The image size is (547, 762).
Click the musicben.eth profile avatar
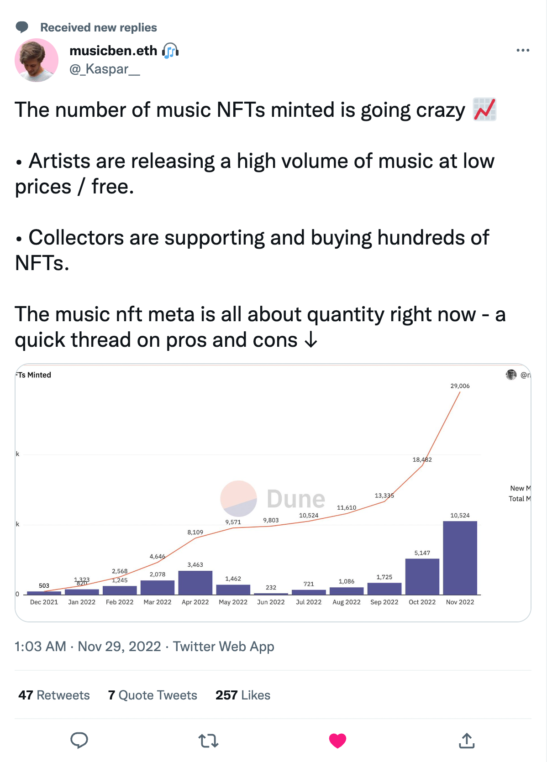click(x=37, y=60)
